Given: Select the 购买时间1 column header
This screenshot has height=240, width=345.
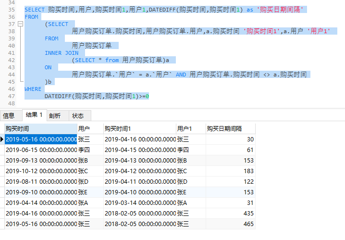Looking at the screenshot, I should coord(139,128).
